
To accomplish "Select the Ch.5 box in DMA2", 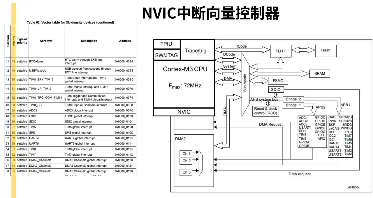I will click(186, 172).
